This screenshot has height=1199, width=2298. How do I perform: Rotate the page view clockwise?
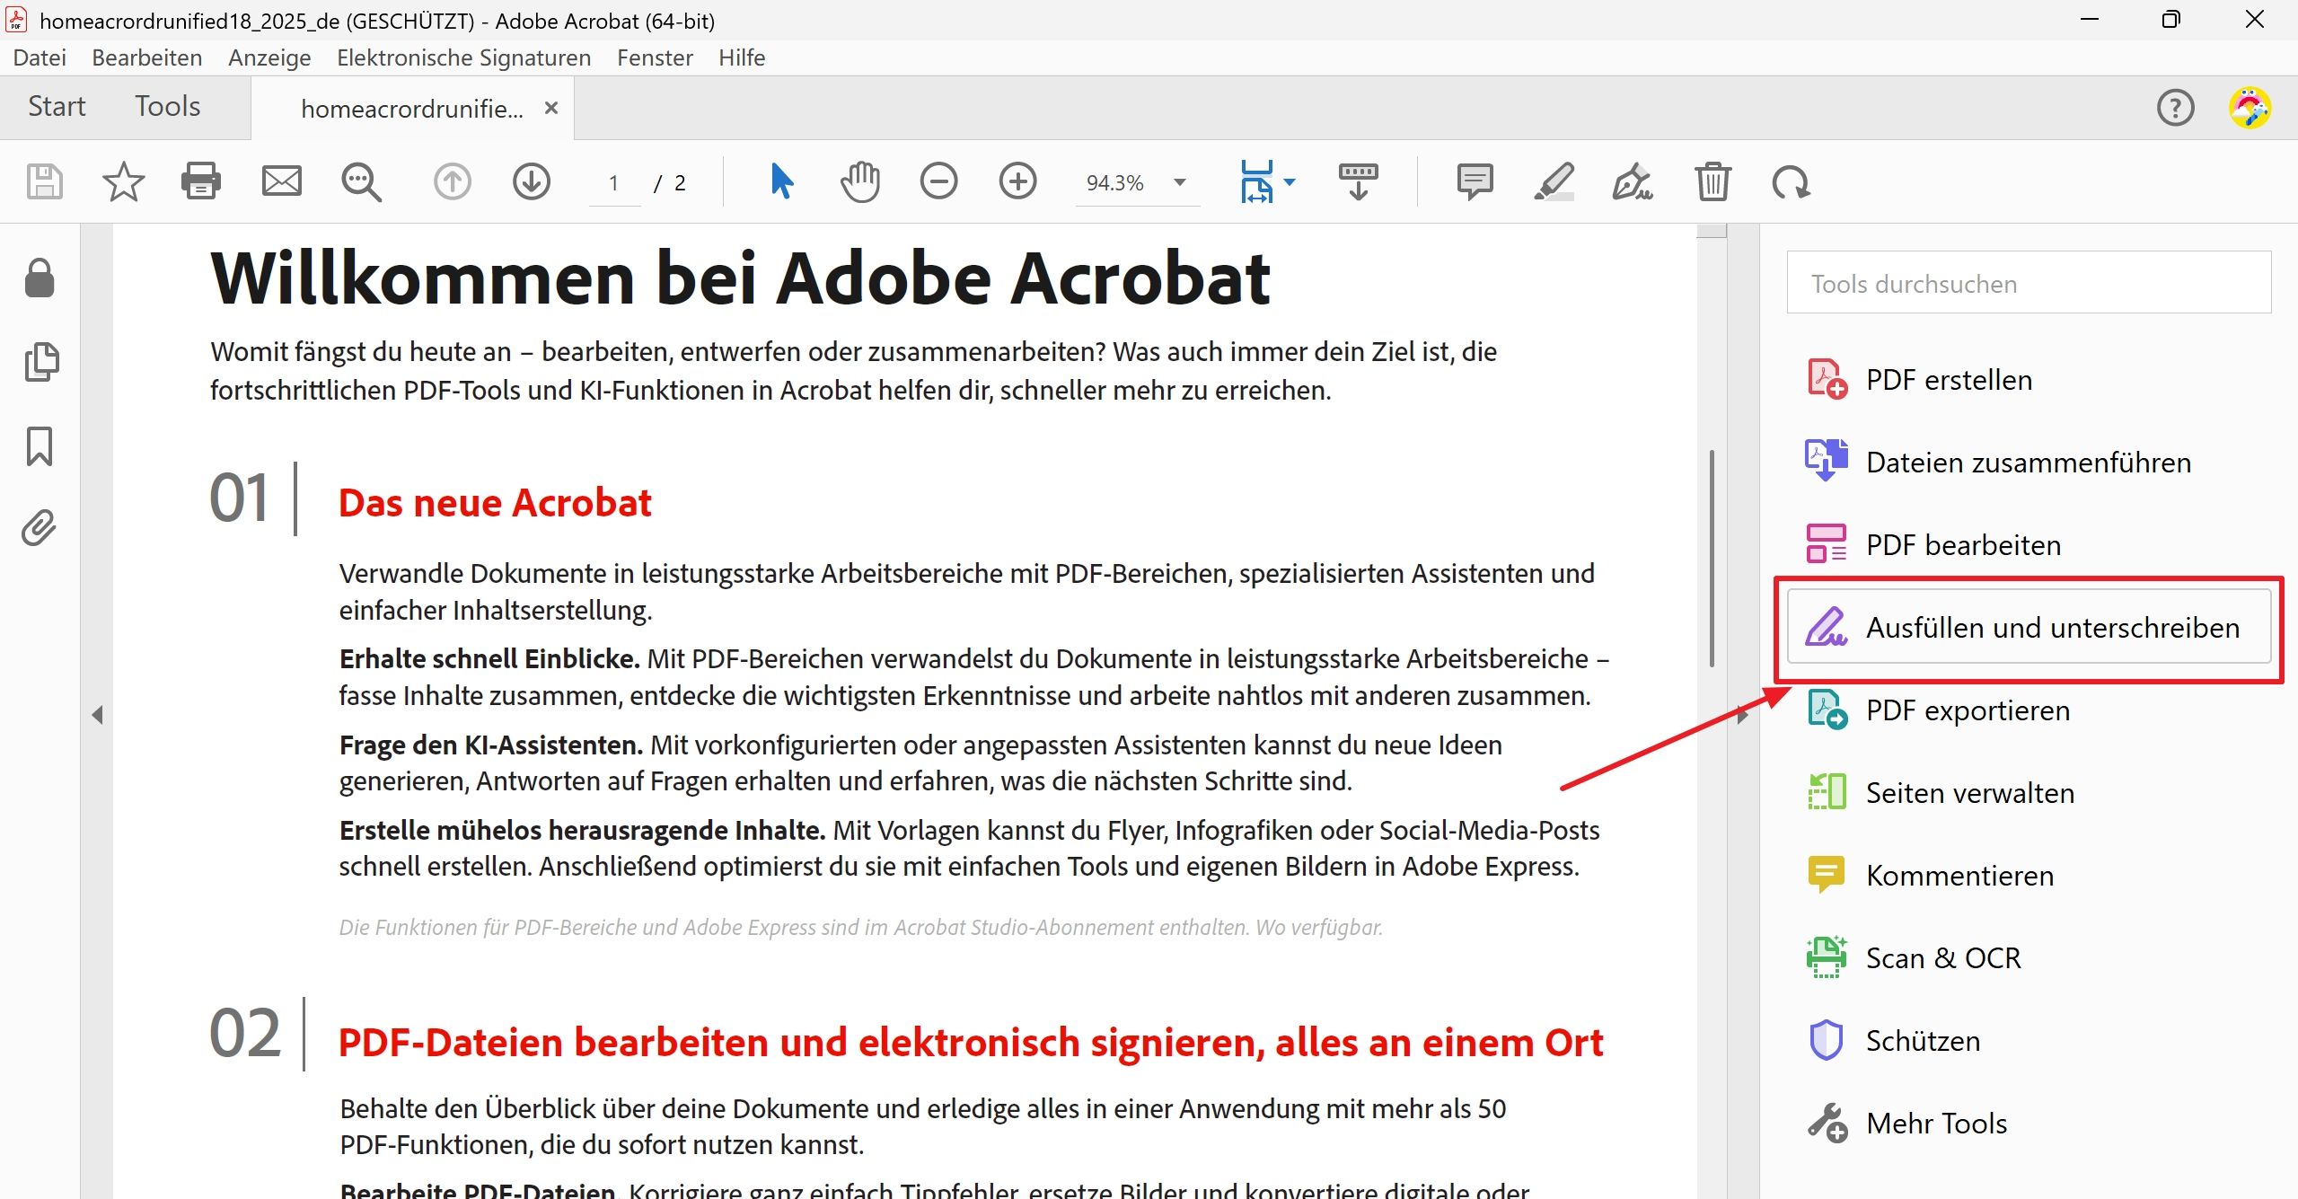coord(1791,182)
